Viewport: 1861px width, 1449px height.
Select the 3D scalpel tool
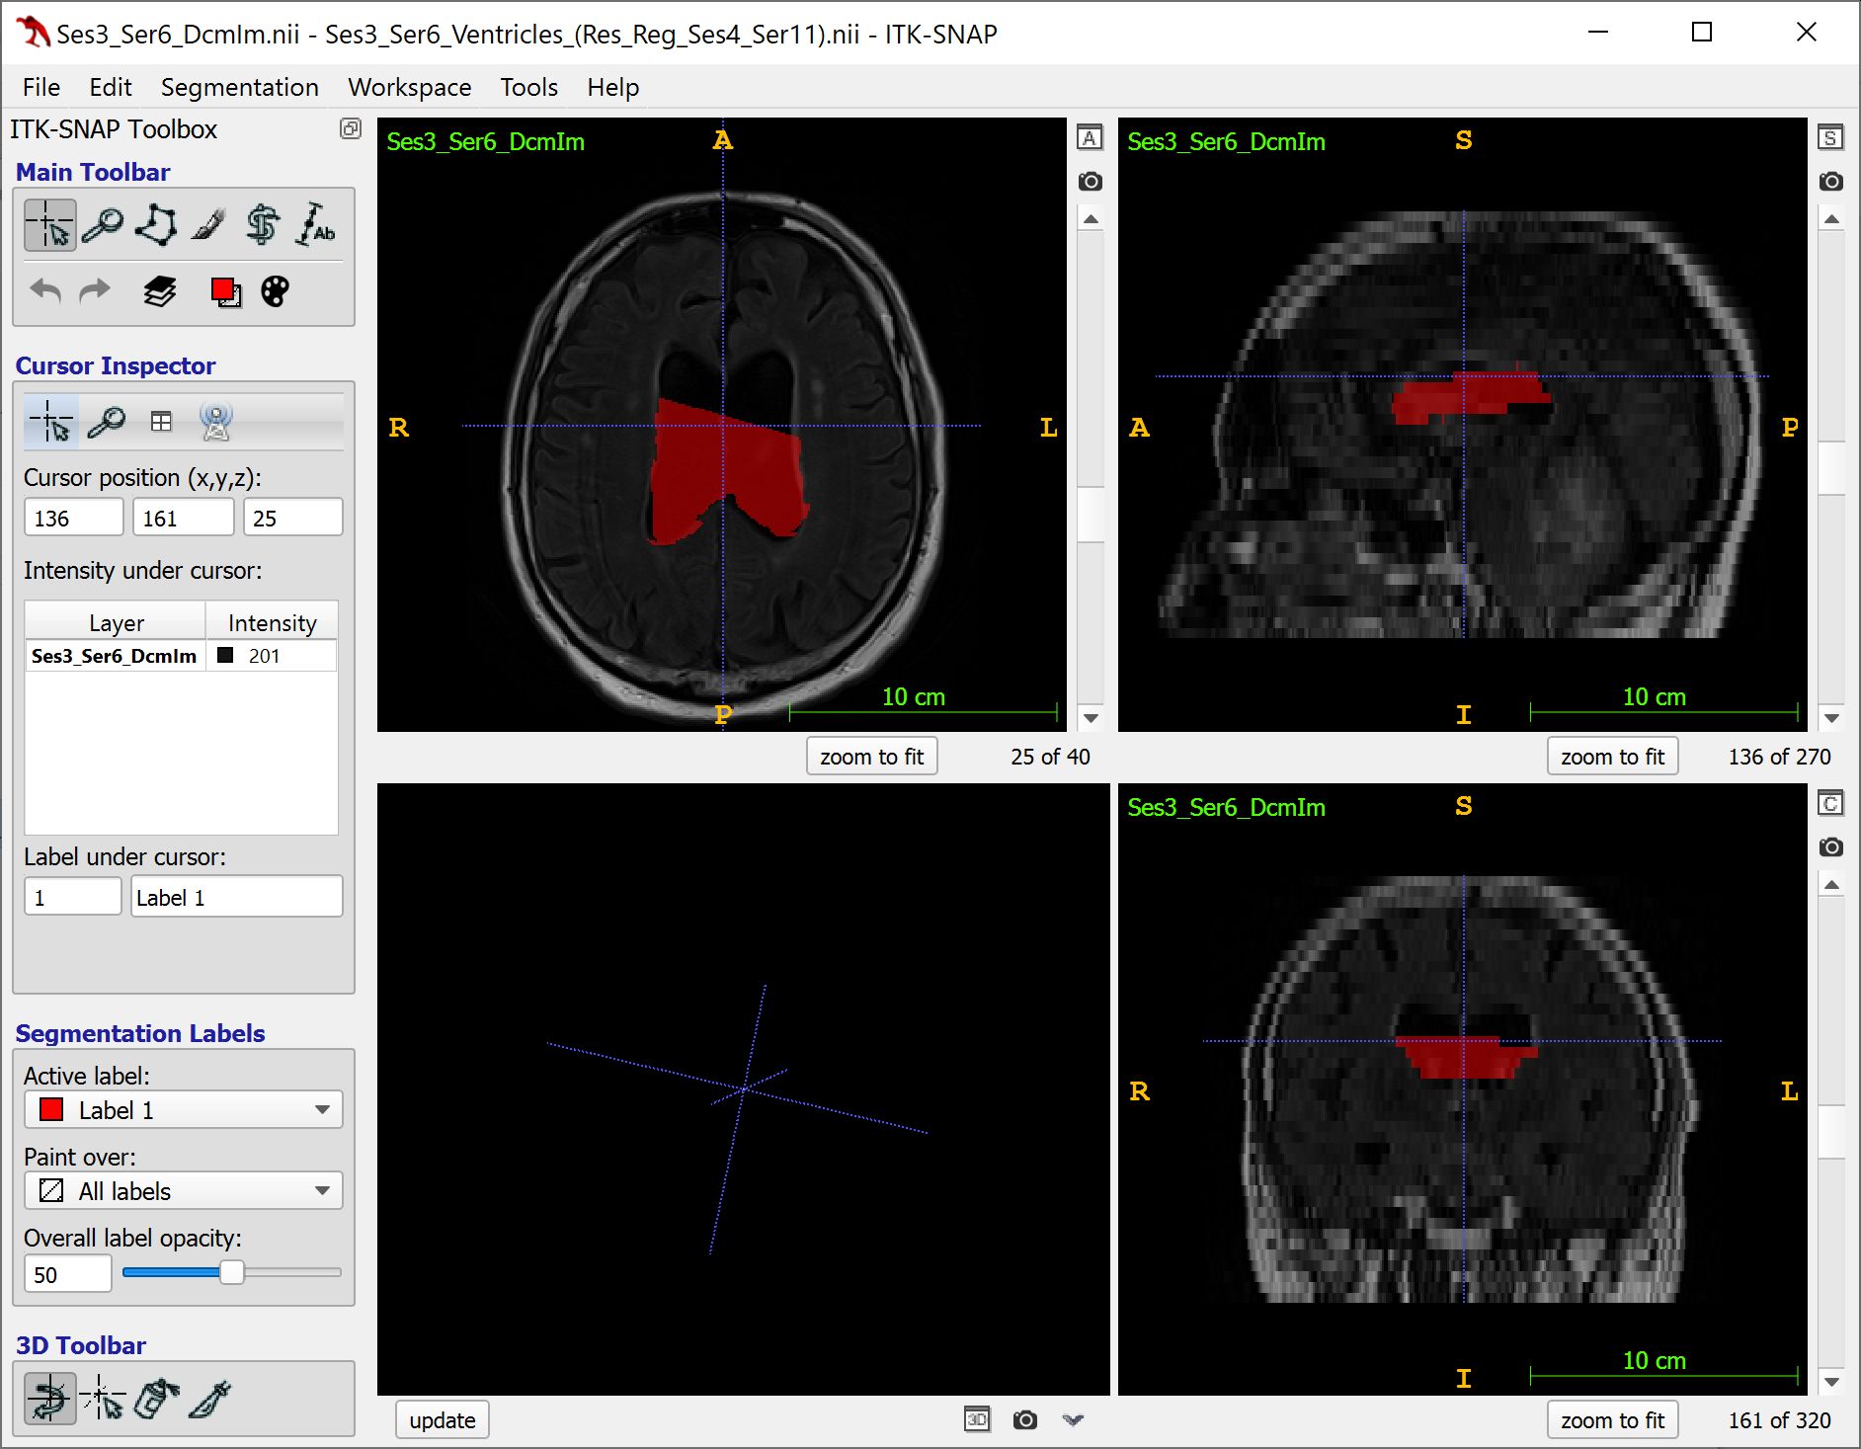[210, 1398]
